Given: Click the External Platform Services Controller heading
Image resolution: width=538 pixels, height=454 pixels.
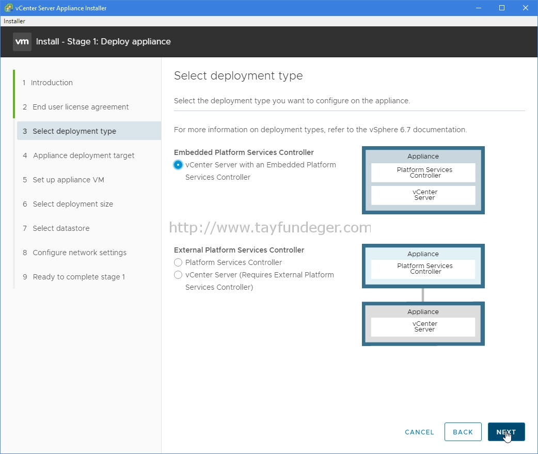Looking at the screenshot, I should click(239, 250).
